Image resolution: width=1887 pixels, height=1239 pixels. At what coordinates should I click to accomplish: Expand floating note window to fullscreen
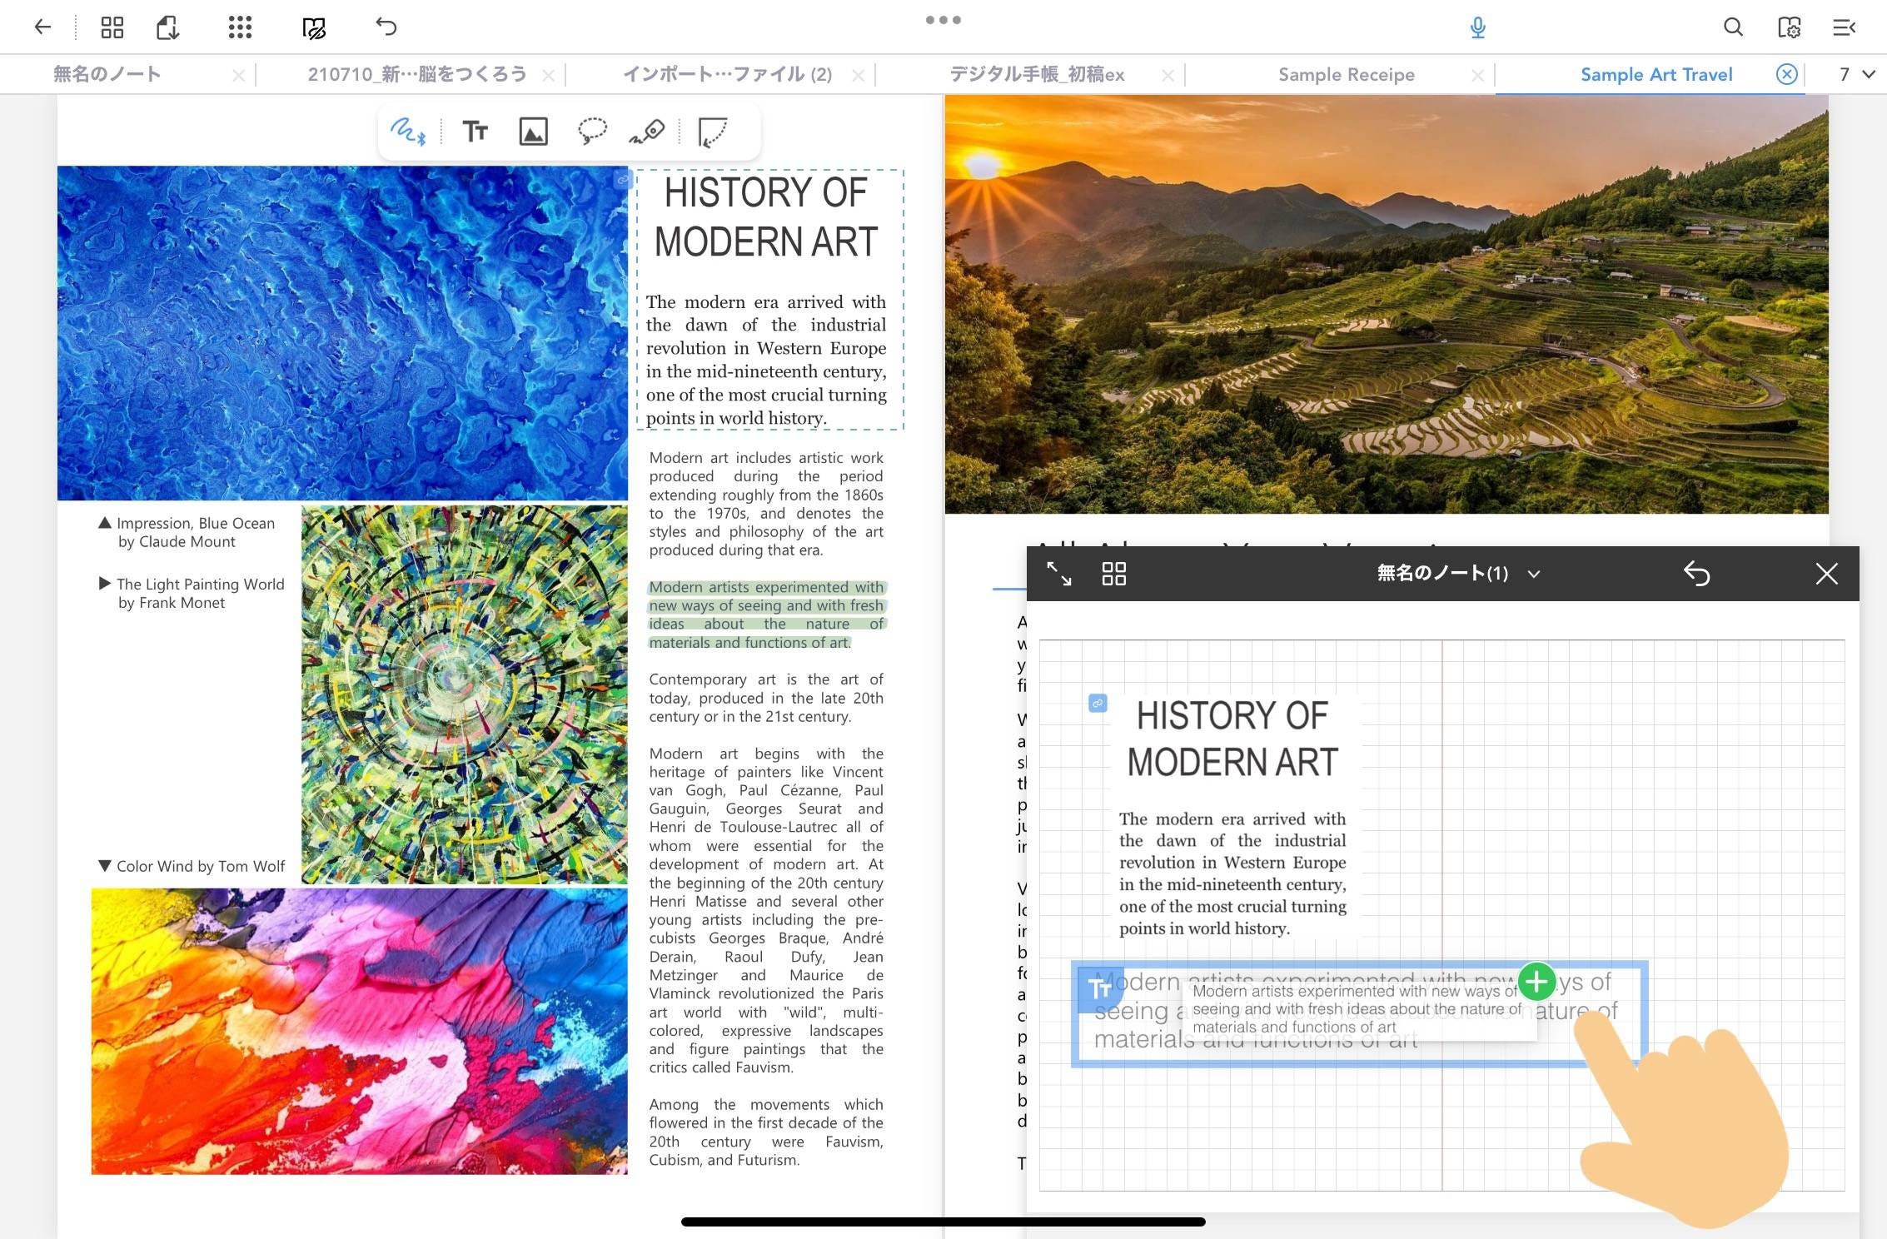pyautogui.click(x=1058, y=574)
